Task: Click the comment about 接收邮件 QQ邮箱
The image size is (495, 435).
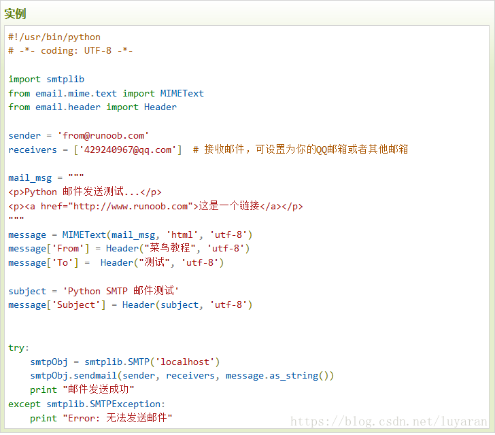Action: point(301,150)
